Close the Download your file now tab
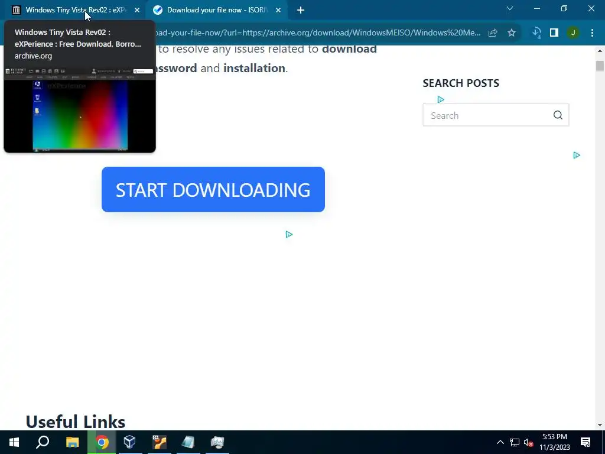Image resolution: width=605 pixels, height=454 pixels. coord(278,10)
